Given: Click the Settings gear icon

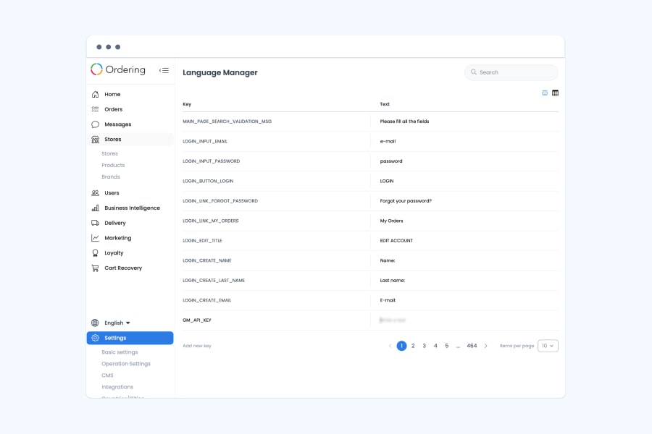Looking at the screenshot, I should tap(95, 338).
